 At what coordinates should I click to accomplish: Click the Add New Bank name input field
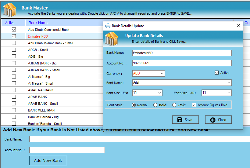tap(140, 139)
